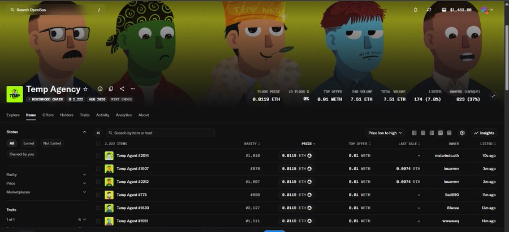Collapse the filter sidebar with double chevron
This screenshot has width=509, height=232.
(98, 133)
